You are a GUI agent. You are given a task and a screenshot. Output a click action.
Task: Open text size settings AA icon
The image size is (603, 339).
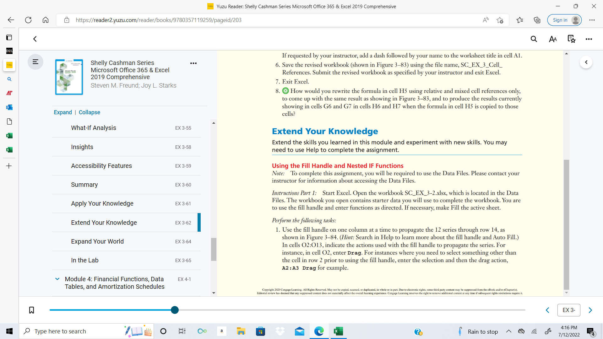click(x=553, y=39)
